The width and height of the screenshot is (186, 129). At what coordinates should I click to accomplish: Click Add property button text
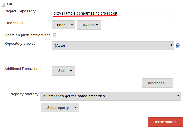(x=58, y=108)
